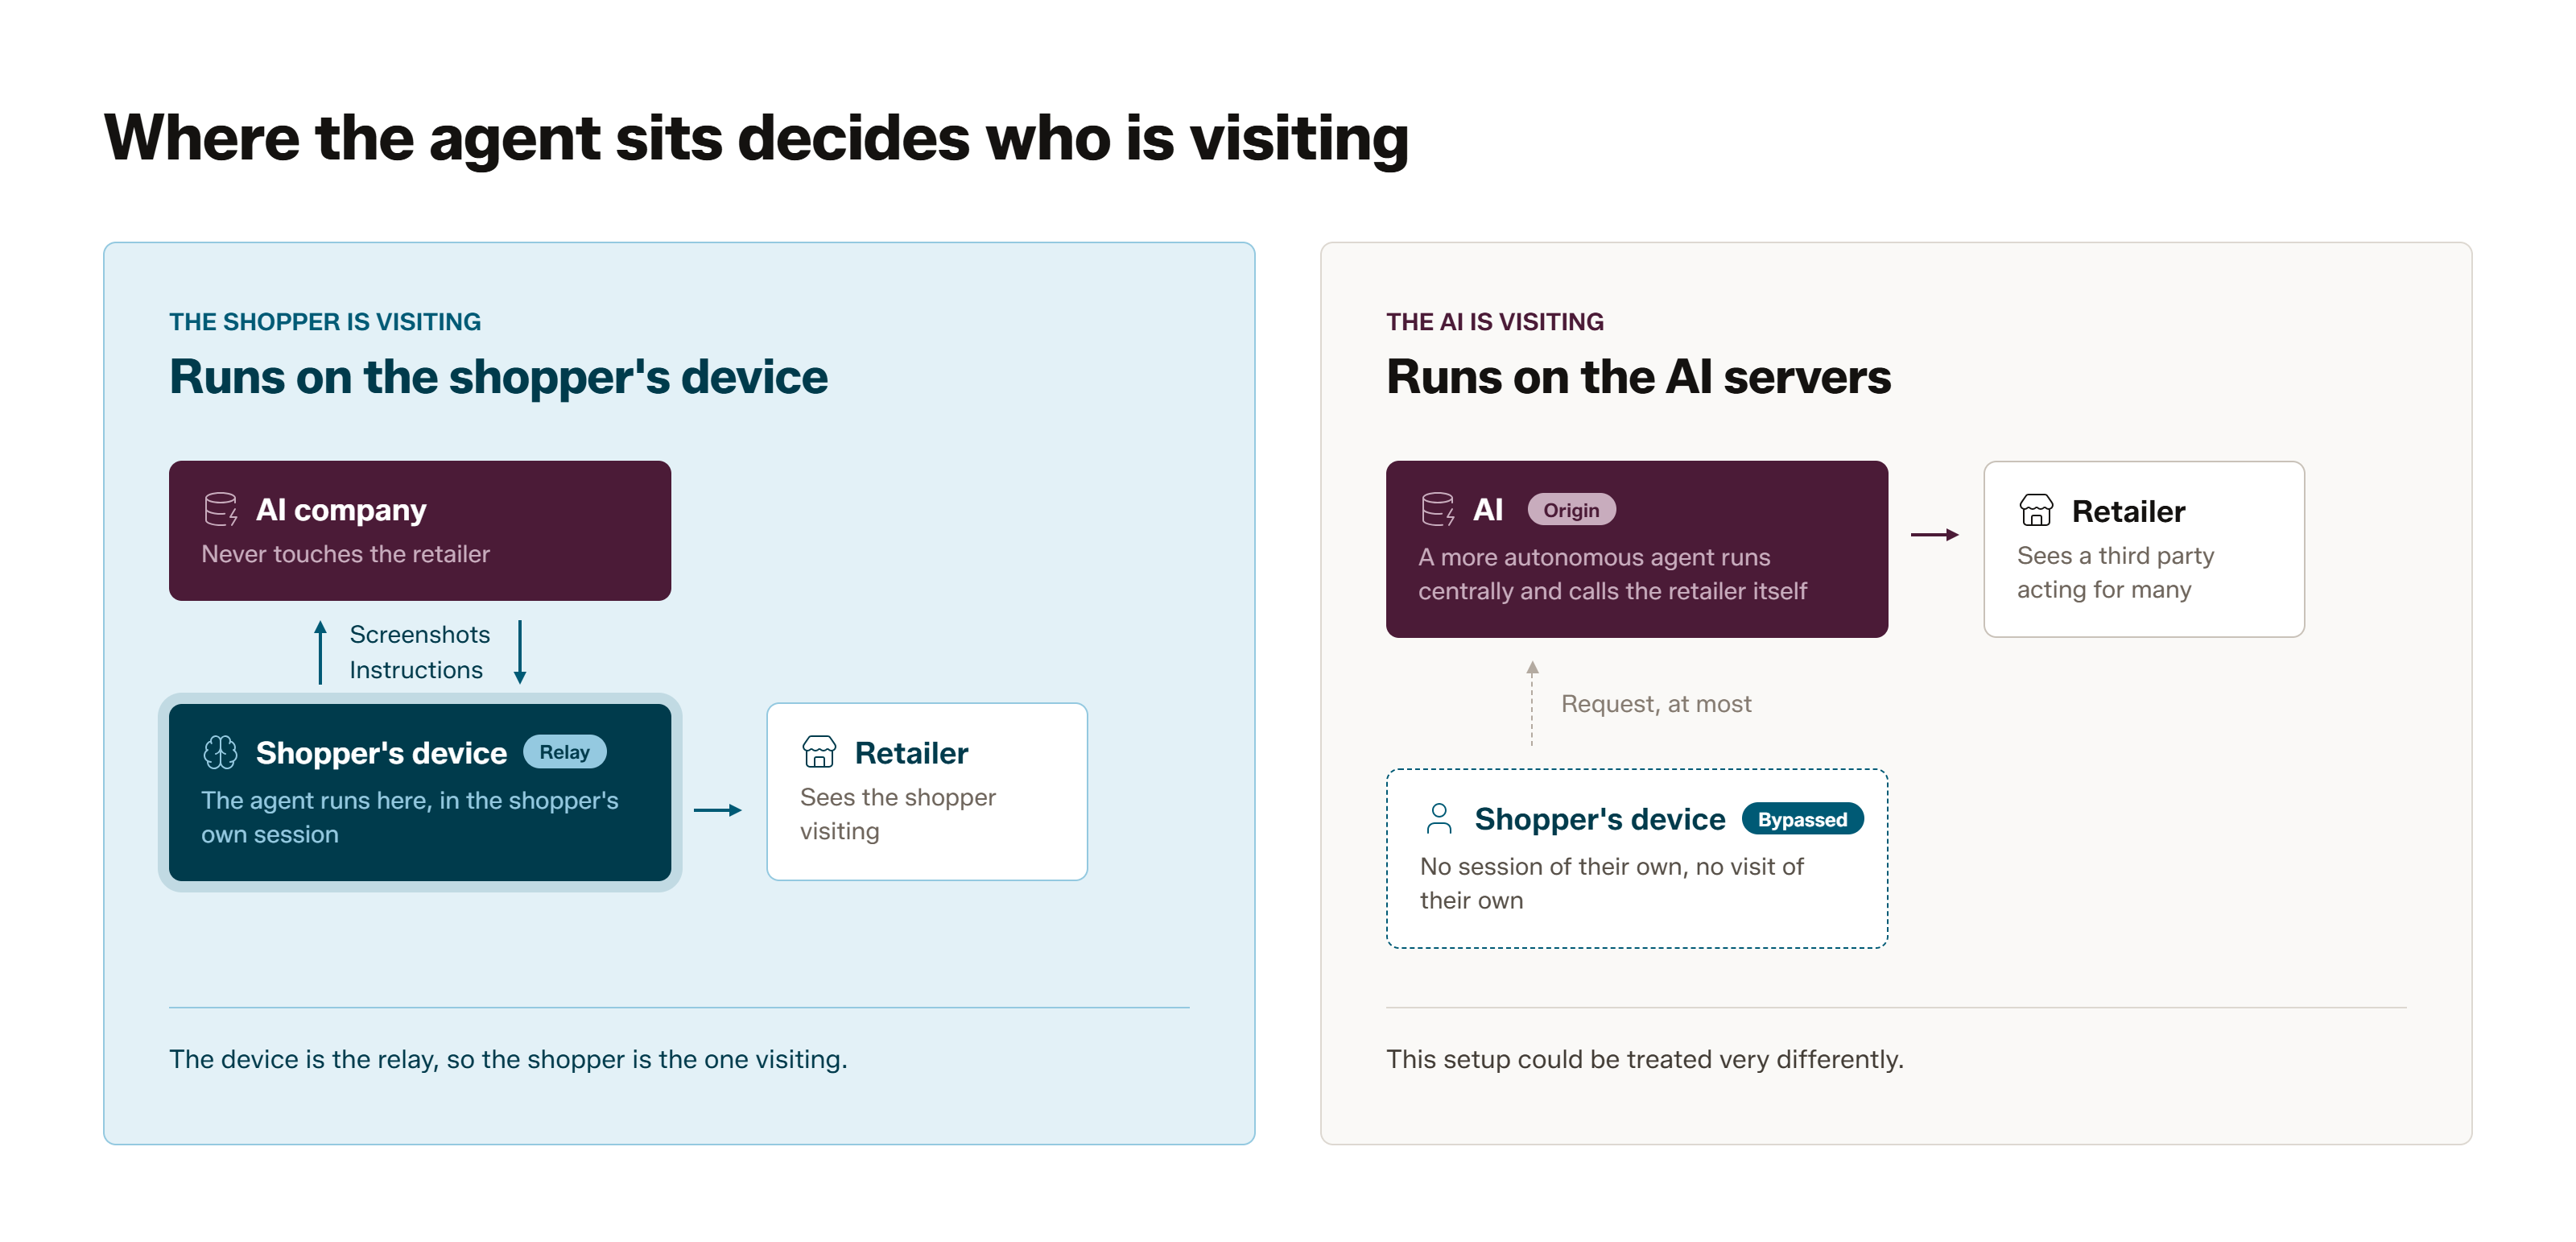Viewport: 2576px width, 1242px height.
Task: Click the arrow from AI to Retailer
Action: pos(1934,535)
